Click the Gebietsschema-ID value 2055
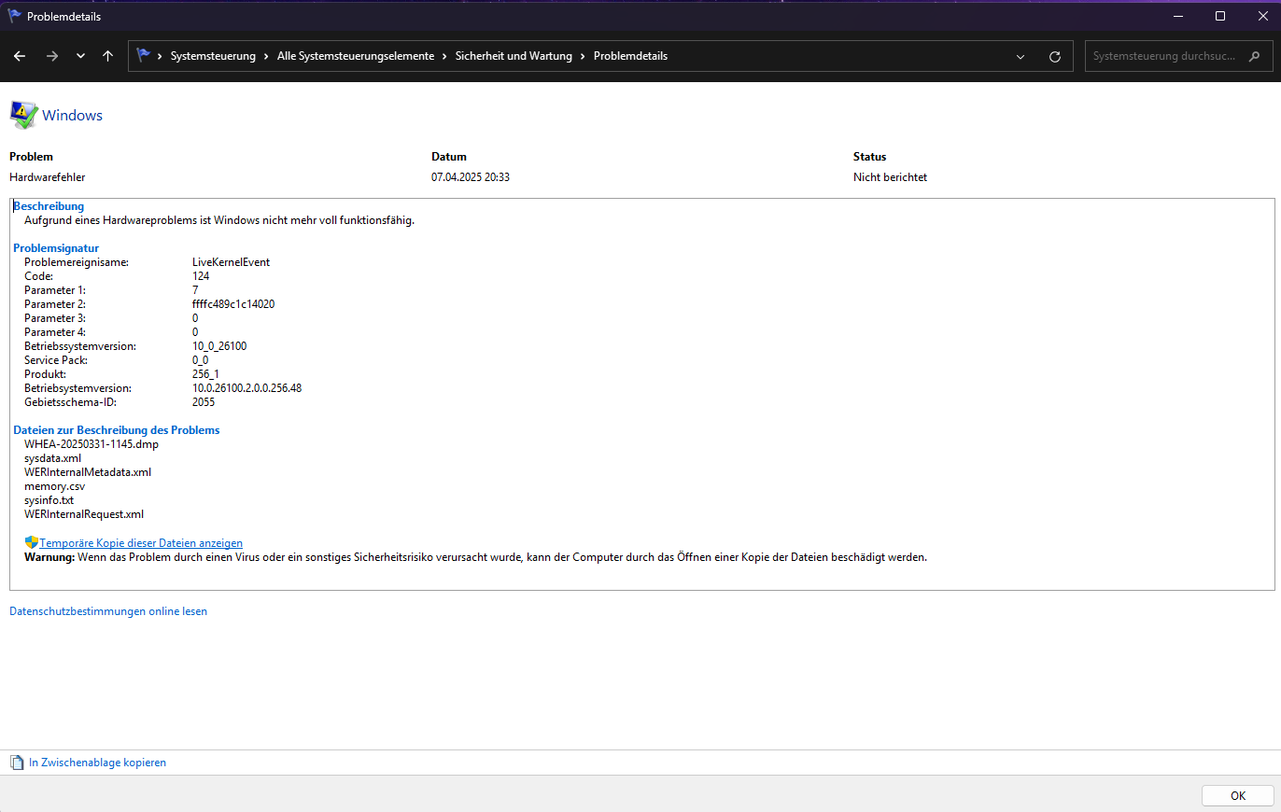The image size is (1281, 812). coord(204,402)
